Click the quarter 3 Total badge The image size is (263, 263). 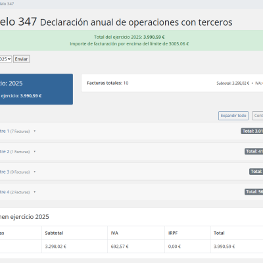point(256,172)
